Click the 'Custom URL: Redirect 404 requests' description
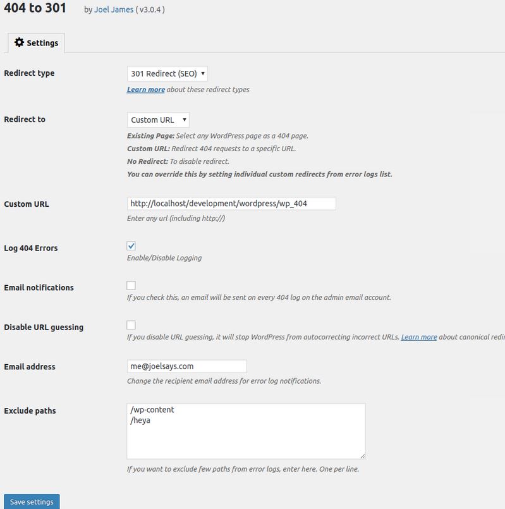The image size is (505, 509). [x=211, y=149]
